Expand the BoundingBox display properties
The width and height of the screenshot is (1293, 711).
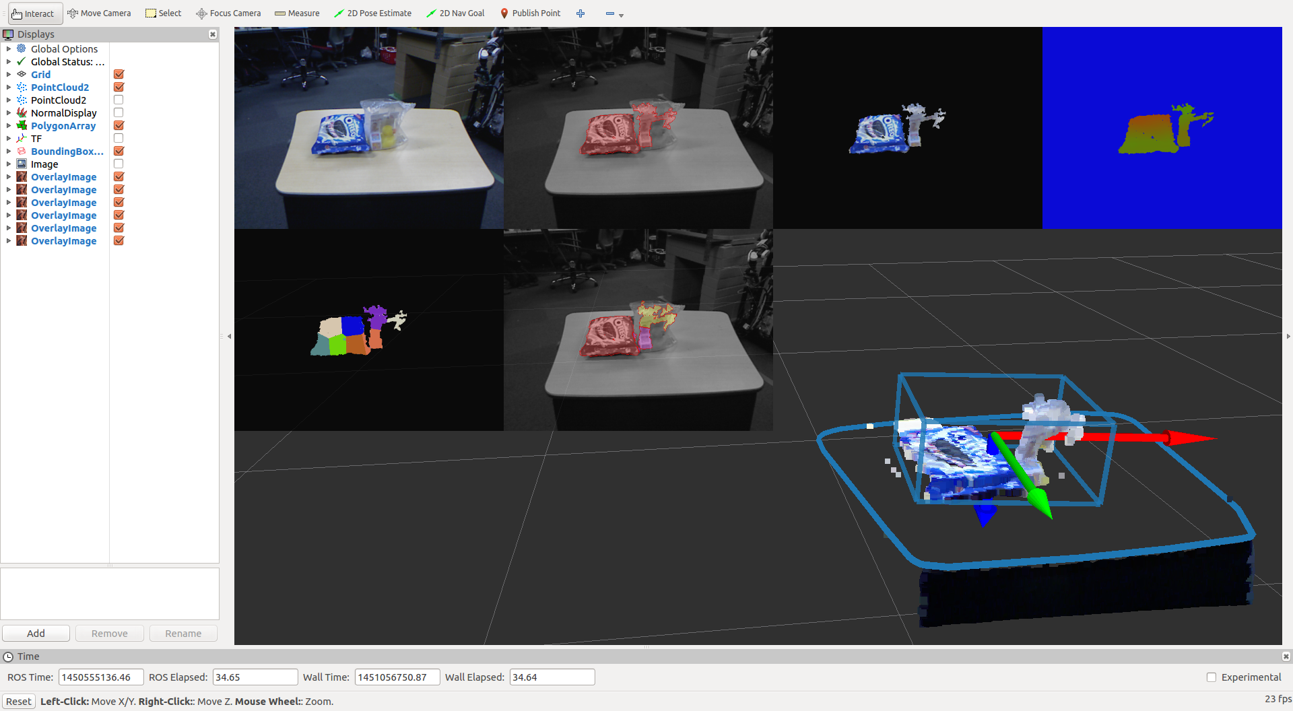click(x=8, y=151)
